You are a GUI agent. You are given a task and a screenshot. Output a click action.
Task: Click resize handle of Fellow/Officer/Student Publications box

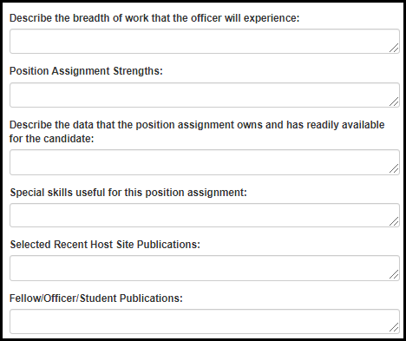(x=394, y=328)
